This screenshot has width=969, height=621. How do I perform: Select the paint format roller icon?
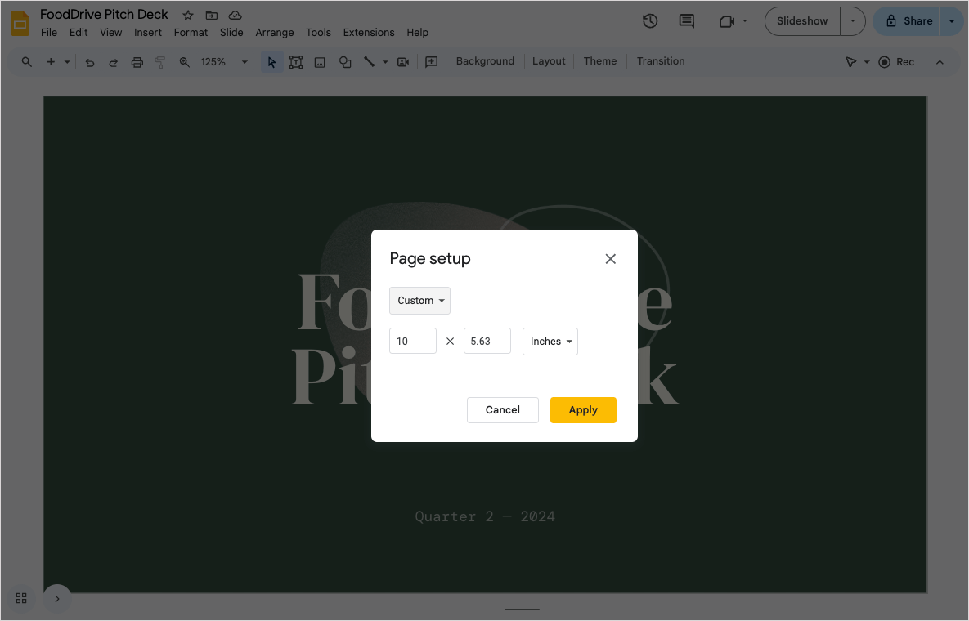click(x=160, y=62)
